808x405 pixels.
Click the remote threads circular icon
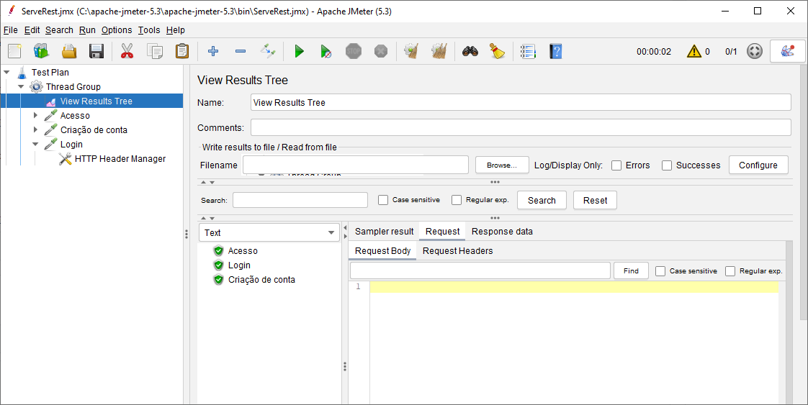point(755,52)
